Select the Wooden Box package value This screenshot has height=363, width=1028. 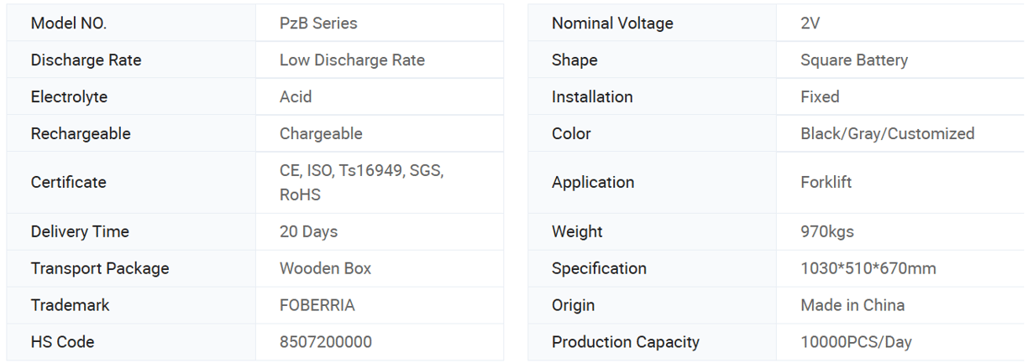(325, 269)
